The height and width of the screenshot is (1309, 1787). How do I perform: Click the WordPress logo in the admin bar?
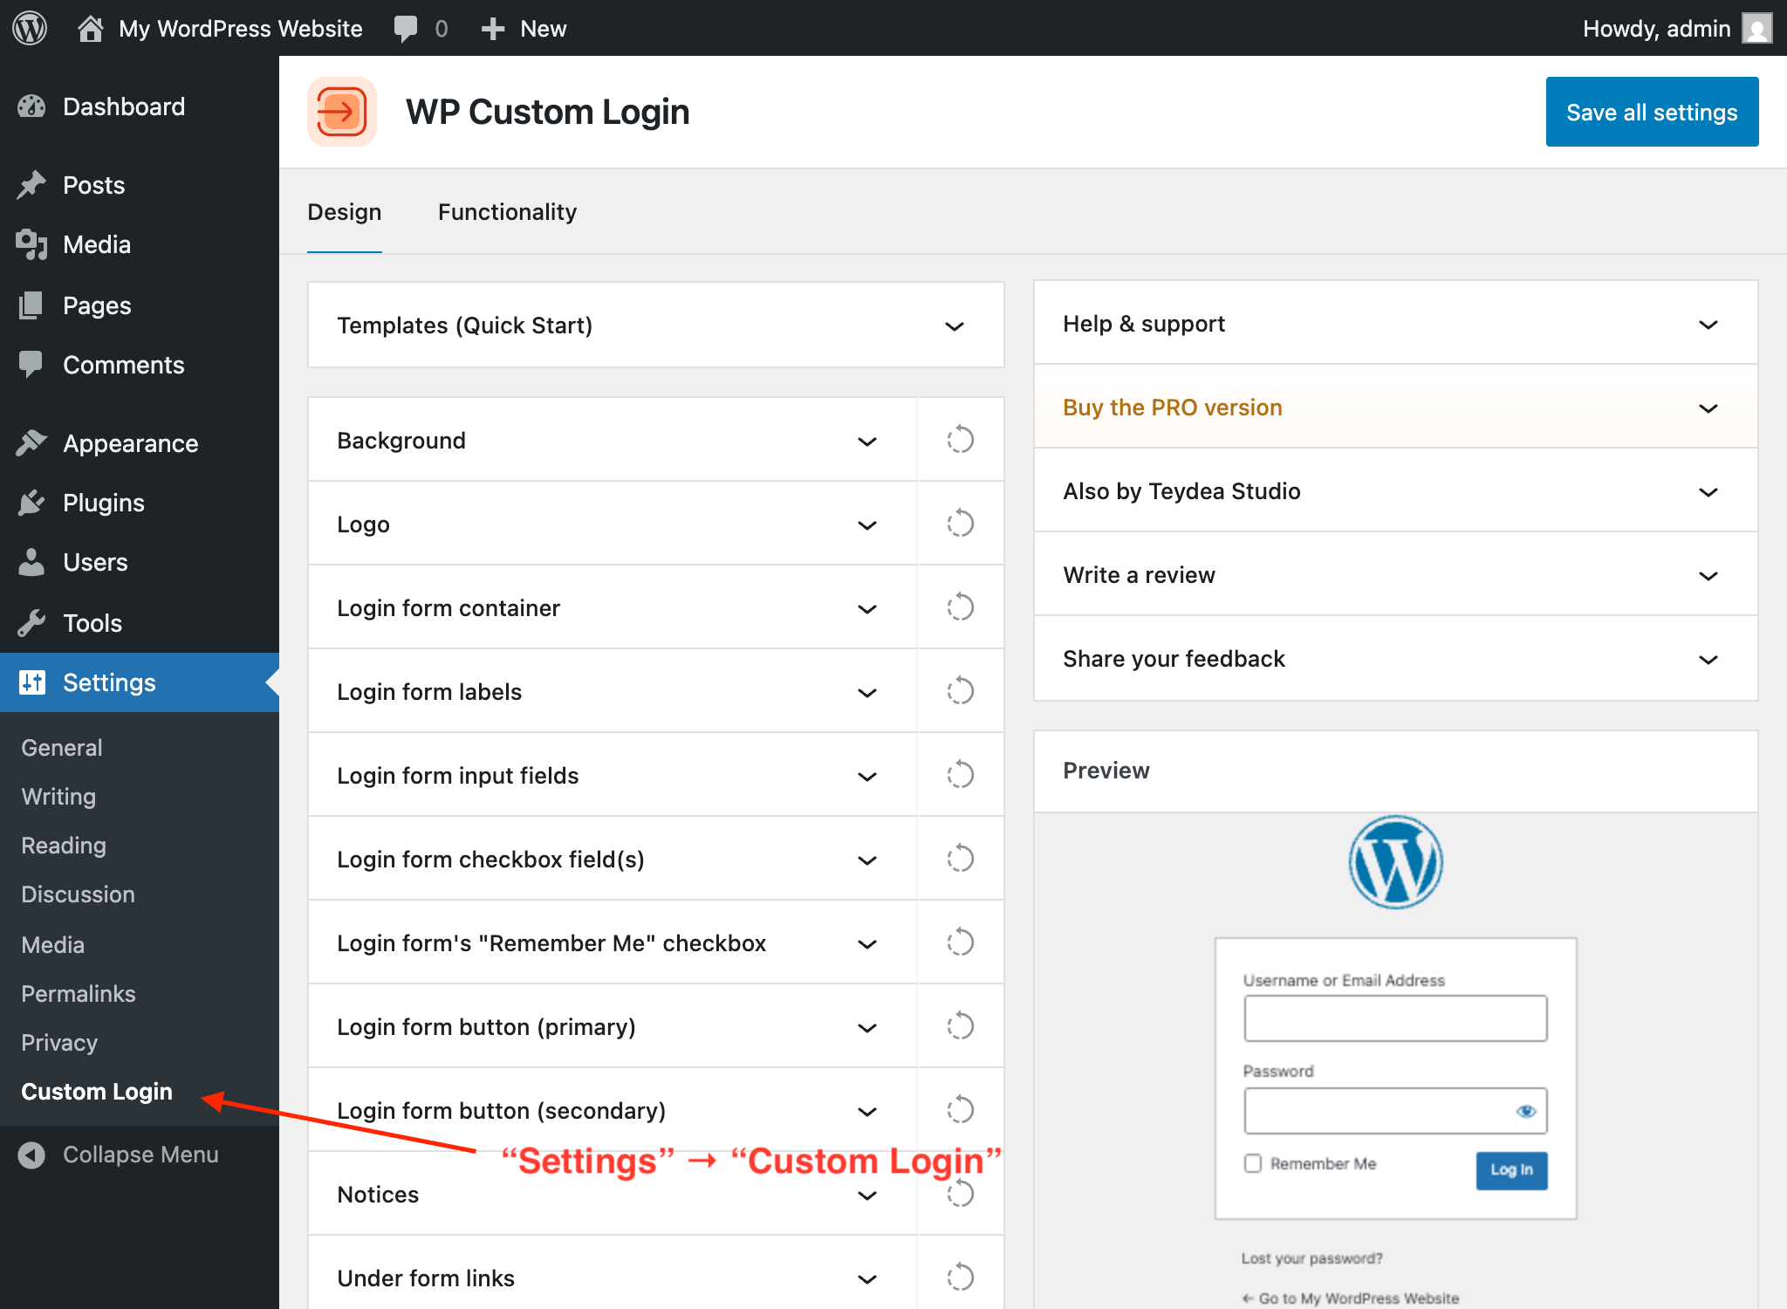point(29,27)
